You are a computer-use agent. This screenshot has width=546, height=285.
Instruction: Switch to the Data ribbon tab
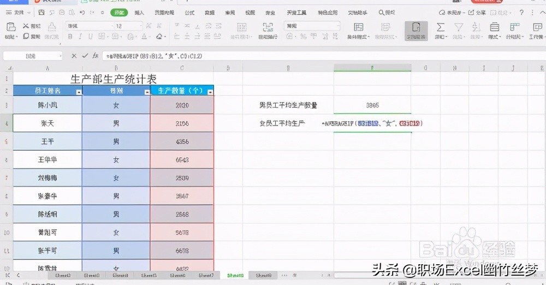click(210, 13)
